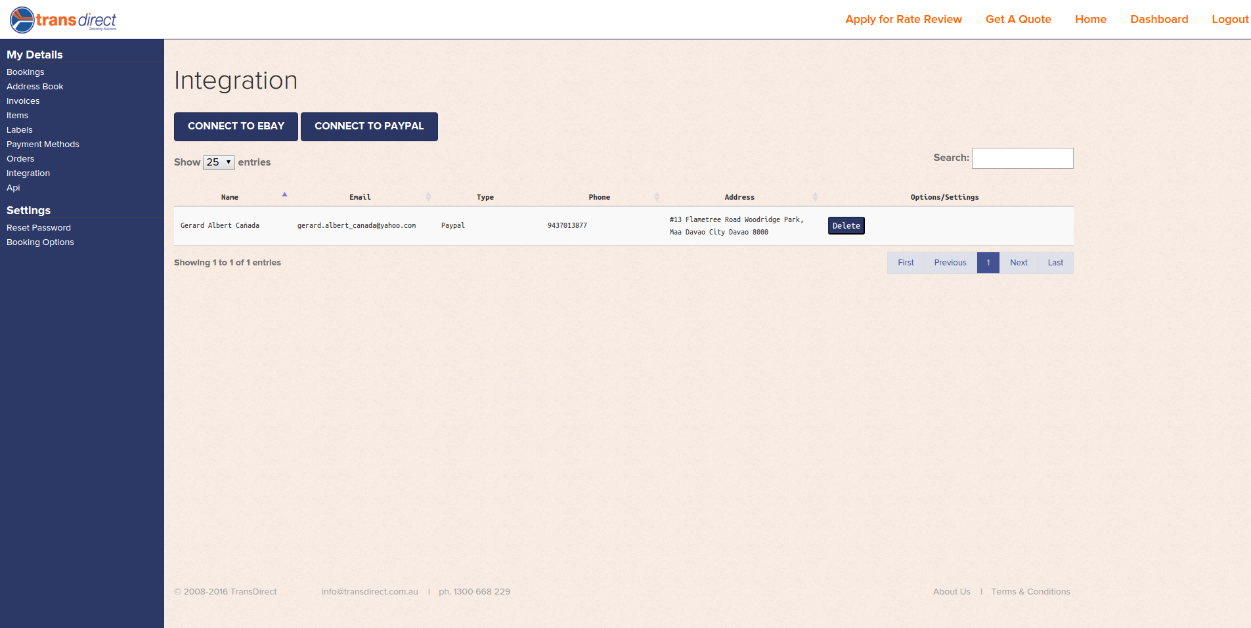Open the Show entries dropdown
Viewport: 1251px width, 628px height.
[x=219, y=162]
